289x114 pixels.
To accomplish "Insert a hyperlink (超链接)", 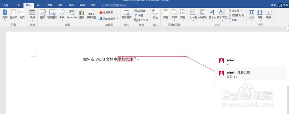I will tap(140, 11).
